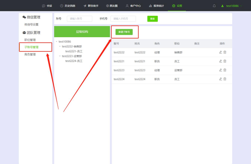The width and height of the screenshot is (251, 164).
Task: Click the 新建子账号 button
Action: tap(124, 32)
